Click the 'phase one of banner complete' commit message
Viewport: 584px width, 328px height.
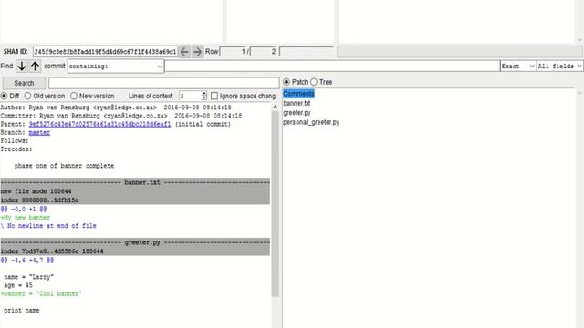click(x=64, y=166)
